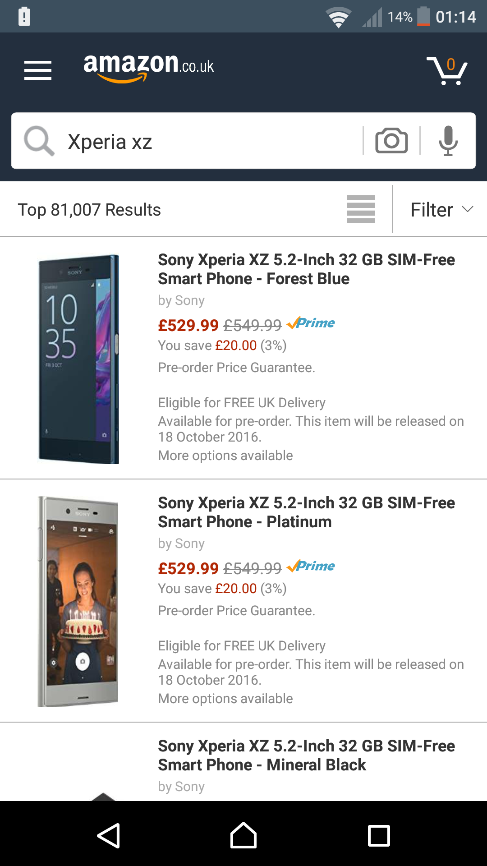Go to Amazon.co.uk home via logo
The width and height of the screenshot is (487, 866).
coord(148,67)
